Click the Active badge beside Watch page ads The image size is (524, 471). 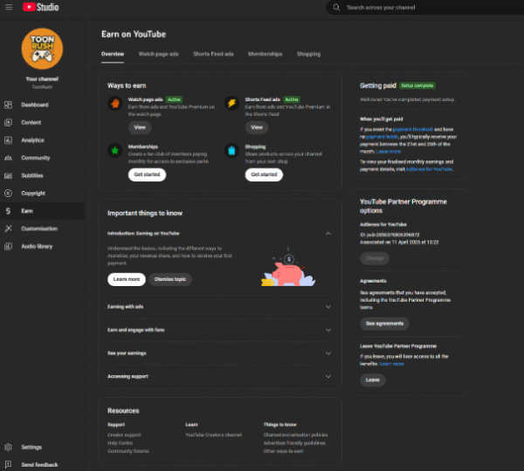pos(174,99)
